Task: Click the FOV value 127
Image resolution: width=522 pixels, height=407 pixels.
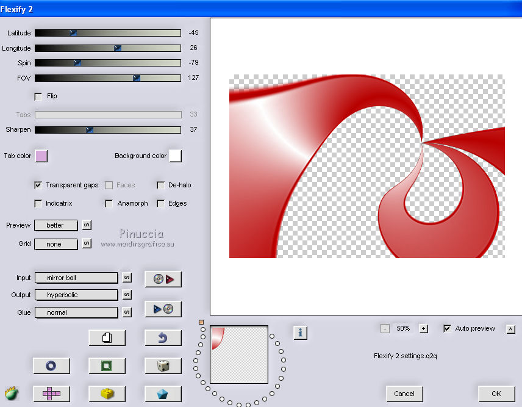Action: [x=193, y=77]
